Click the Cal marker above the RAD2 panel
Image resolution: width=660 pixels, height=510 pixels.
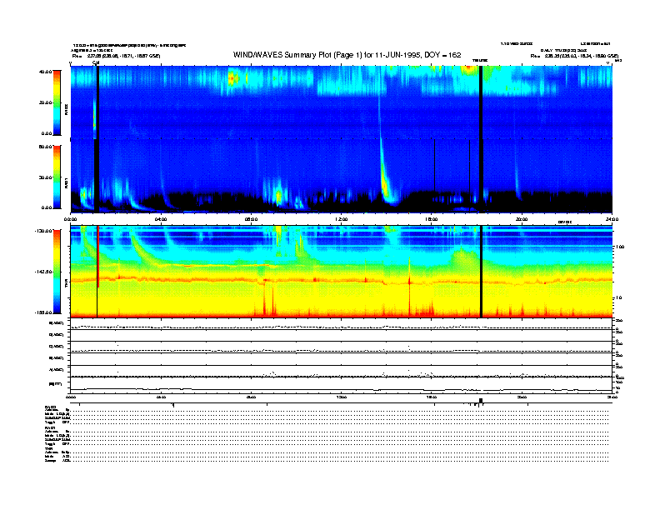[96, 62]
